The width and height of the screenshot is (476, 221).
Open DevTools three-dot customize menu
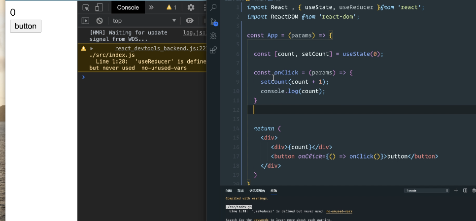205,7
